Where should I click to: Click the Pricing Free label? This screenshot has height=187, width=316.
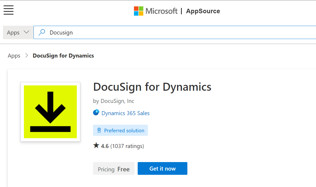pos(114,168)
